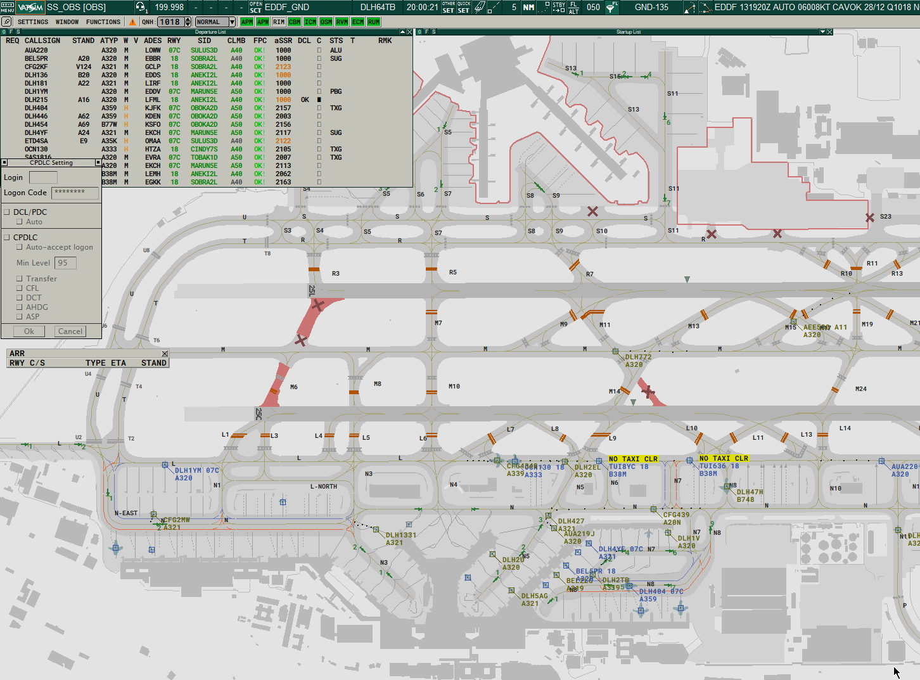Enable the CPDLC checkbox
920x680 pixels.
pos(7,237)
